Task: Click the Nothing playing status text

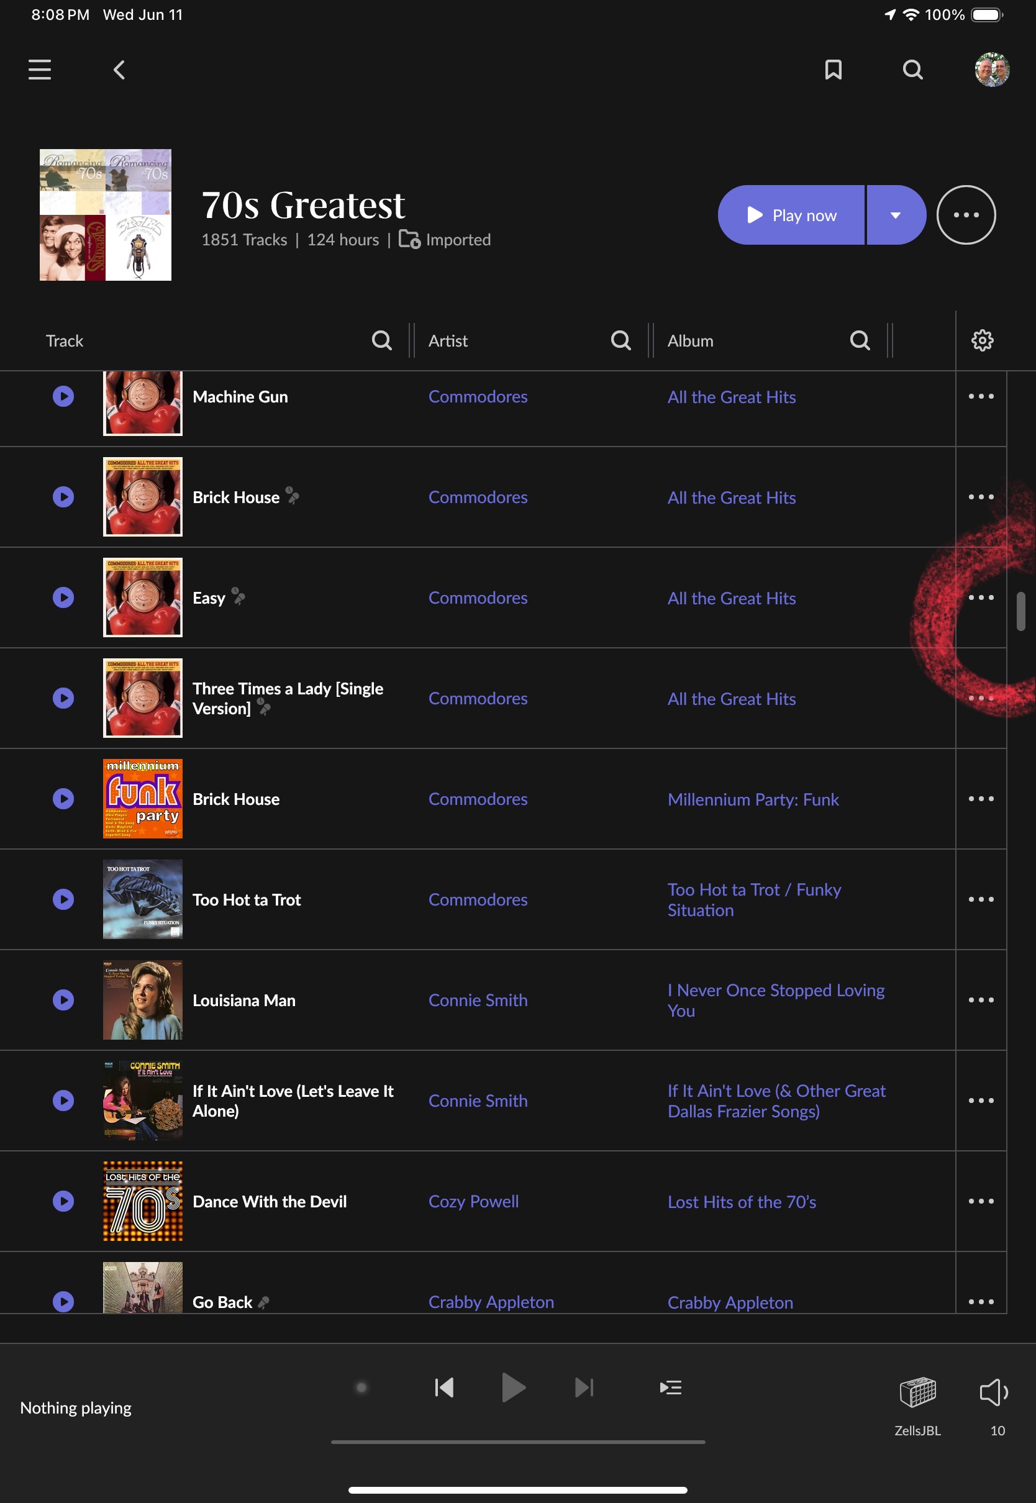Action: (x=75, y=1407)
